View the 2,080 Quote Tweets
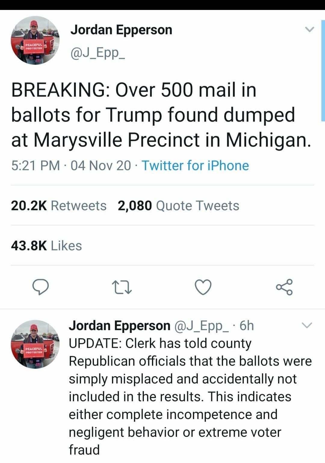Screen dimensions: 325x463 point(178,206)
